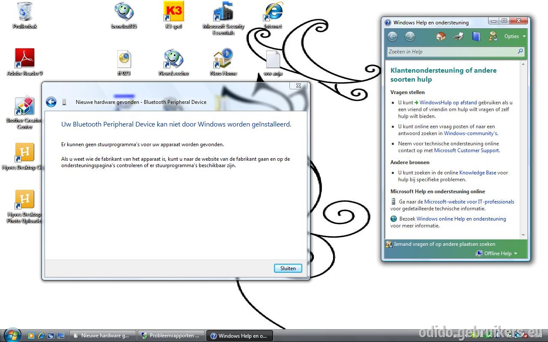Click the Print icon in Help toolbar
Image resolution: width=548 pixels, height=342 pixels.
coord(459,36)
